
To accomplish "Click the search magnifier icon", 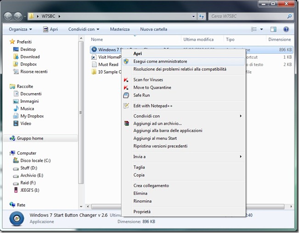I will (x=289, y=17).
